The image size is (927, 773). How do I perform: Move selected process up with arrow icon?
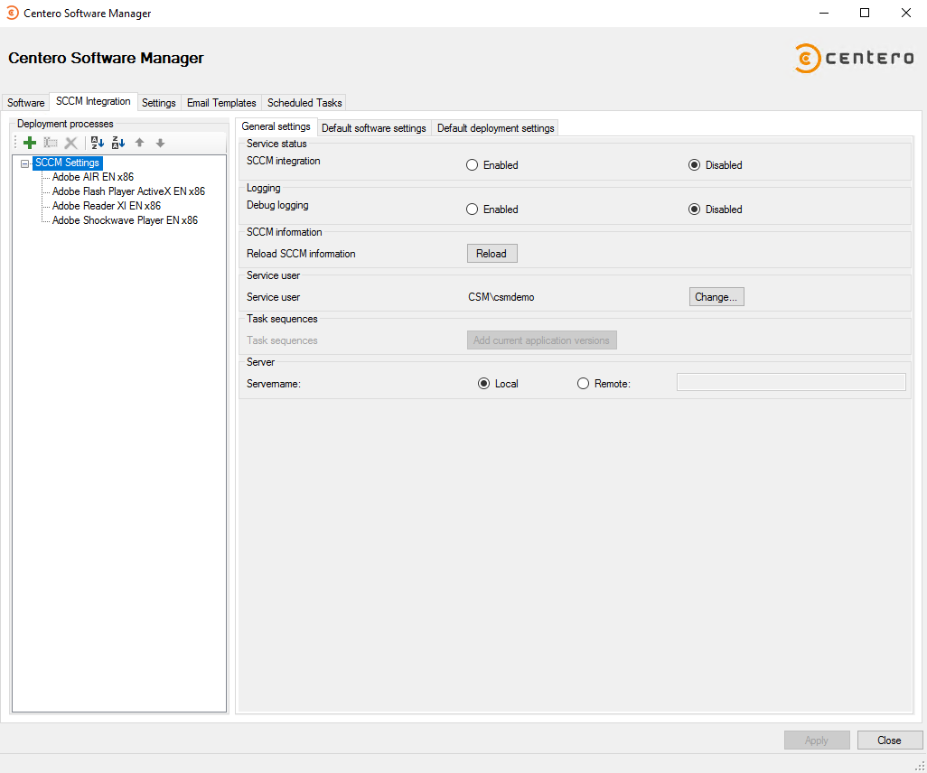[x=139, y=143]
